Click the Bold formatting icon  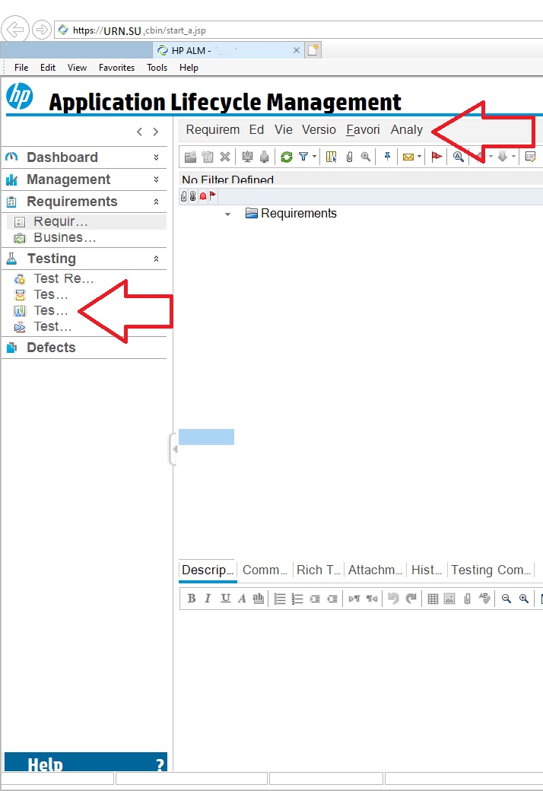point(191,599)
